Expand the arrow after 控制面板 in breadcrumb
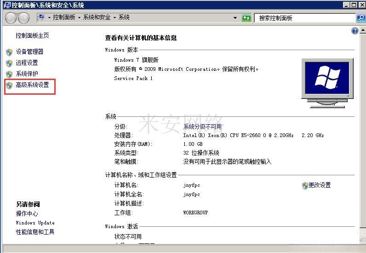The height and width of the screenshot is (253, 366). (x=79, y=17)
